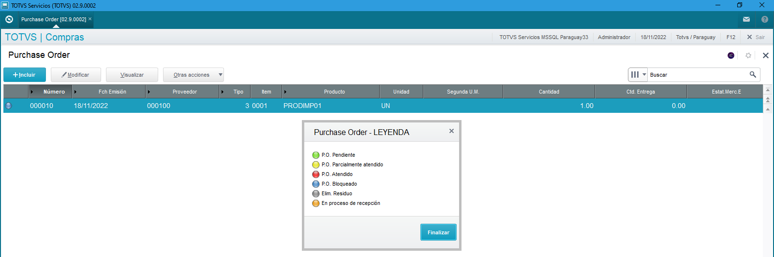Click the Unidad column header
Screen dimensions: 774x257
pos(402,92)
